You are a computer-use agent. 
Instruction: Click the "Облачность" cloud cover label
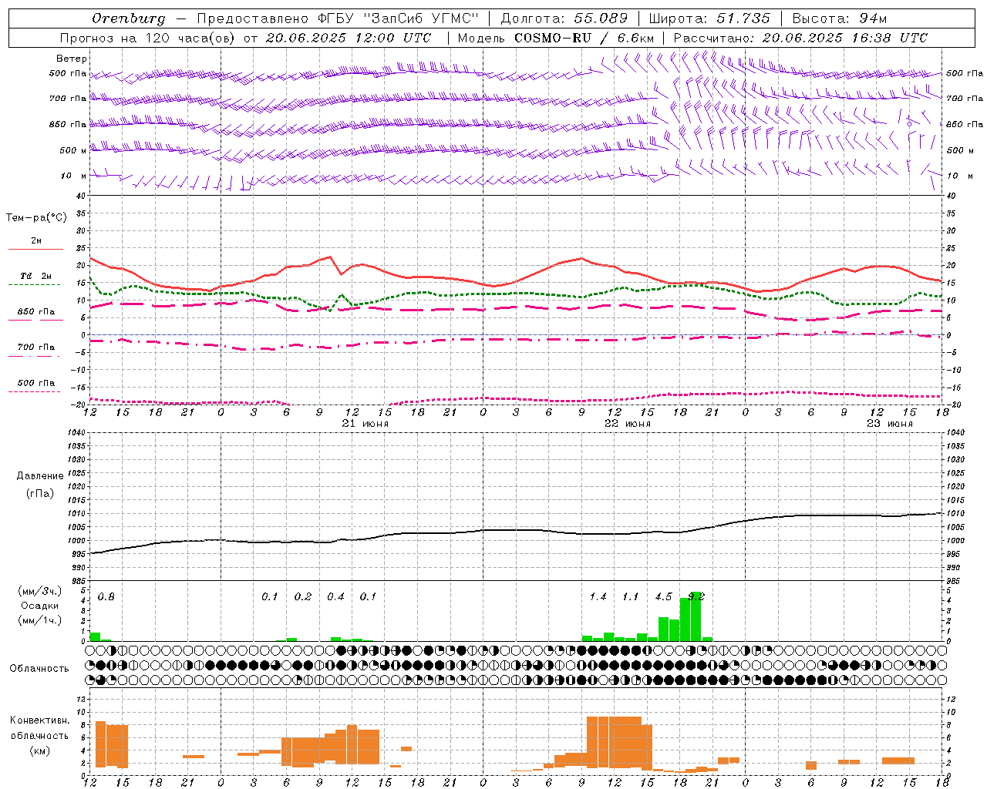[x=39, y=669]
